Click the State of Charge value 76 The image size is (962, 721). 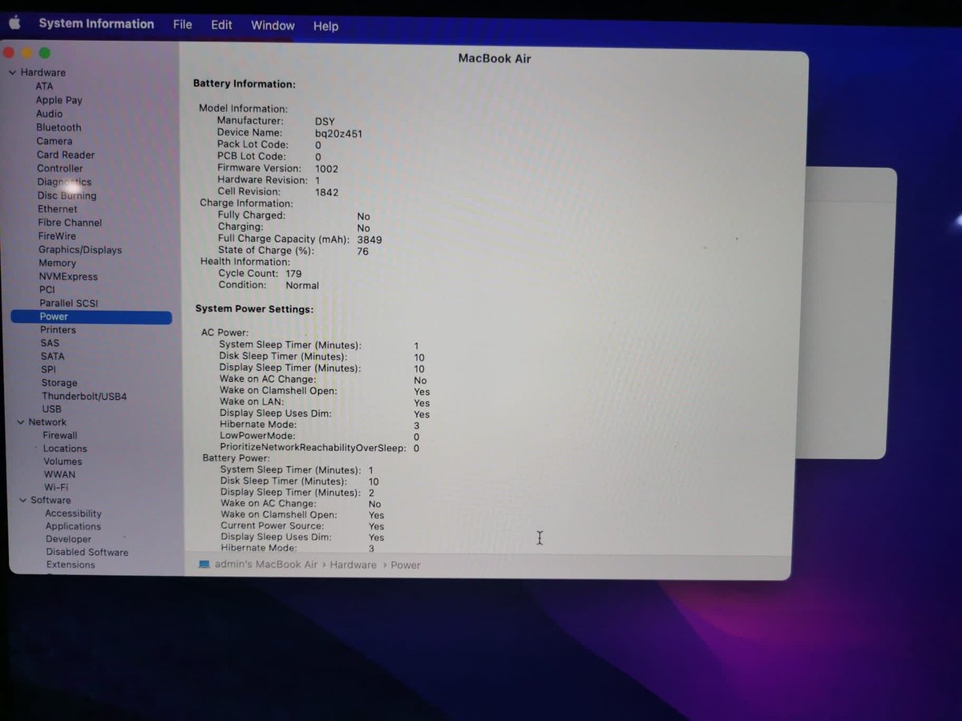point(362,252)
